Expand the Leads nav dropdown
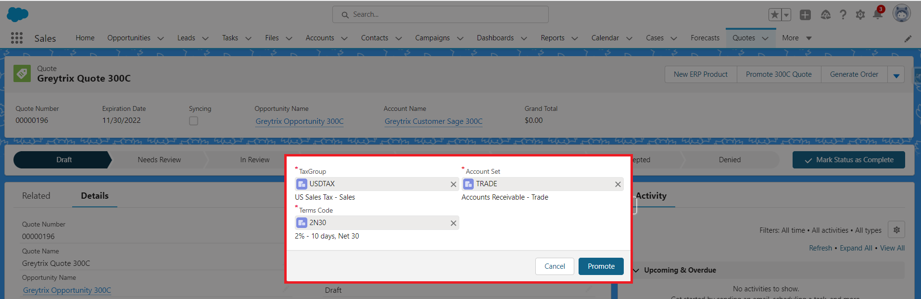The width and height of the screenshot is (921, 299). click(205, 38)
